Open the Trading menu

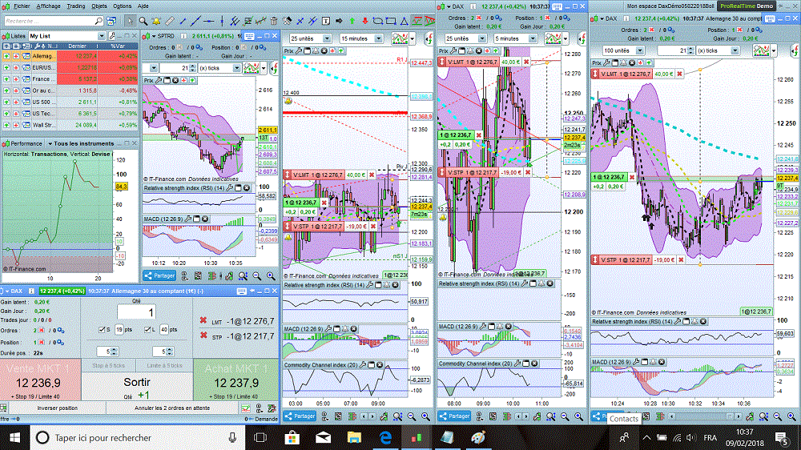point(76,6)
